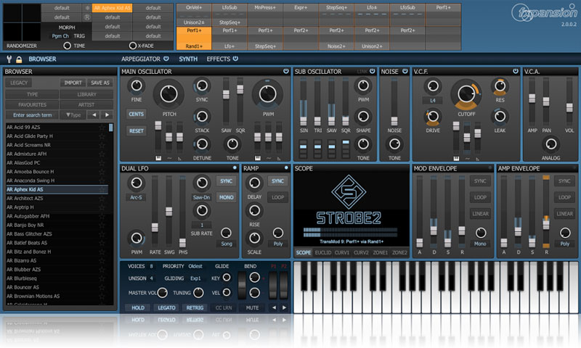
Task: Toggle the V.C.F. power icon
Action: (516, 72)
